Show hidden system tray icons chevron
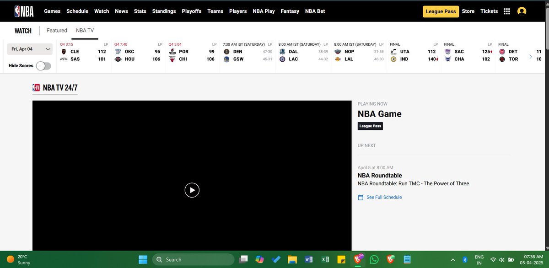 (453, 259)
